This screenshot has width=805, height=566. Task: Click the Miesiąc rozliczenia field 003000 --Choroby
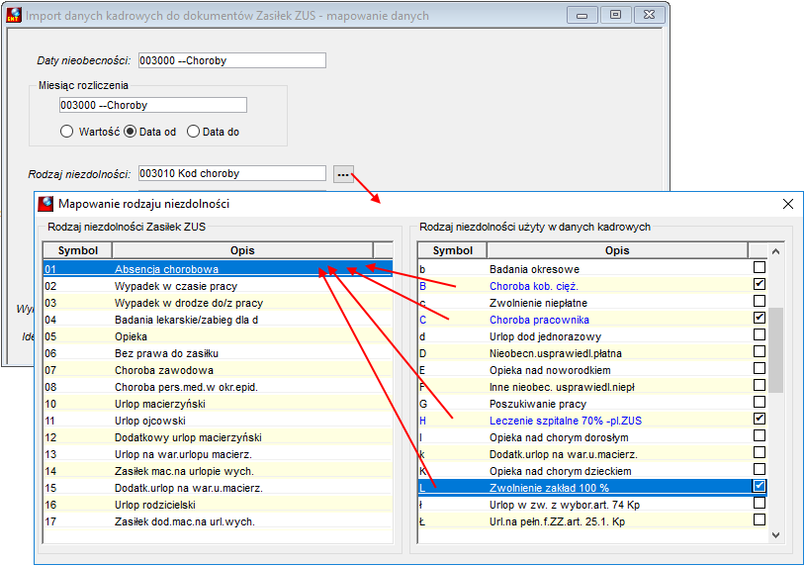point(153,105)
